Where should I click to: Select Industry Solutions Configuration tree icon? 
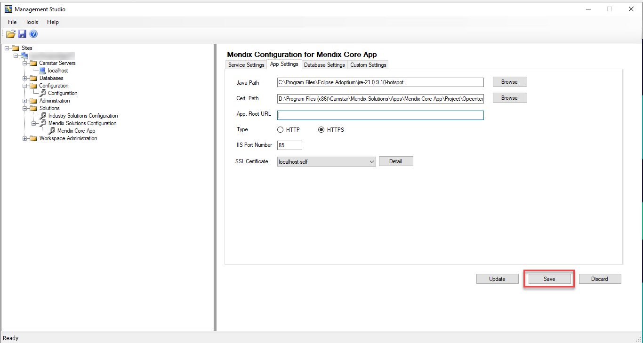click(x=43, y=116)
